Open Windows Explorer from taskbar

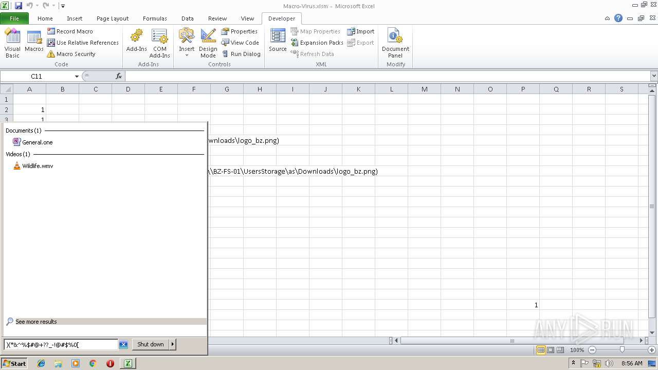(58, 363)
